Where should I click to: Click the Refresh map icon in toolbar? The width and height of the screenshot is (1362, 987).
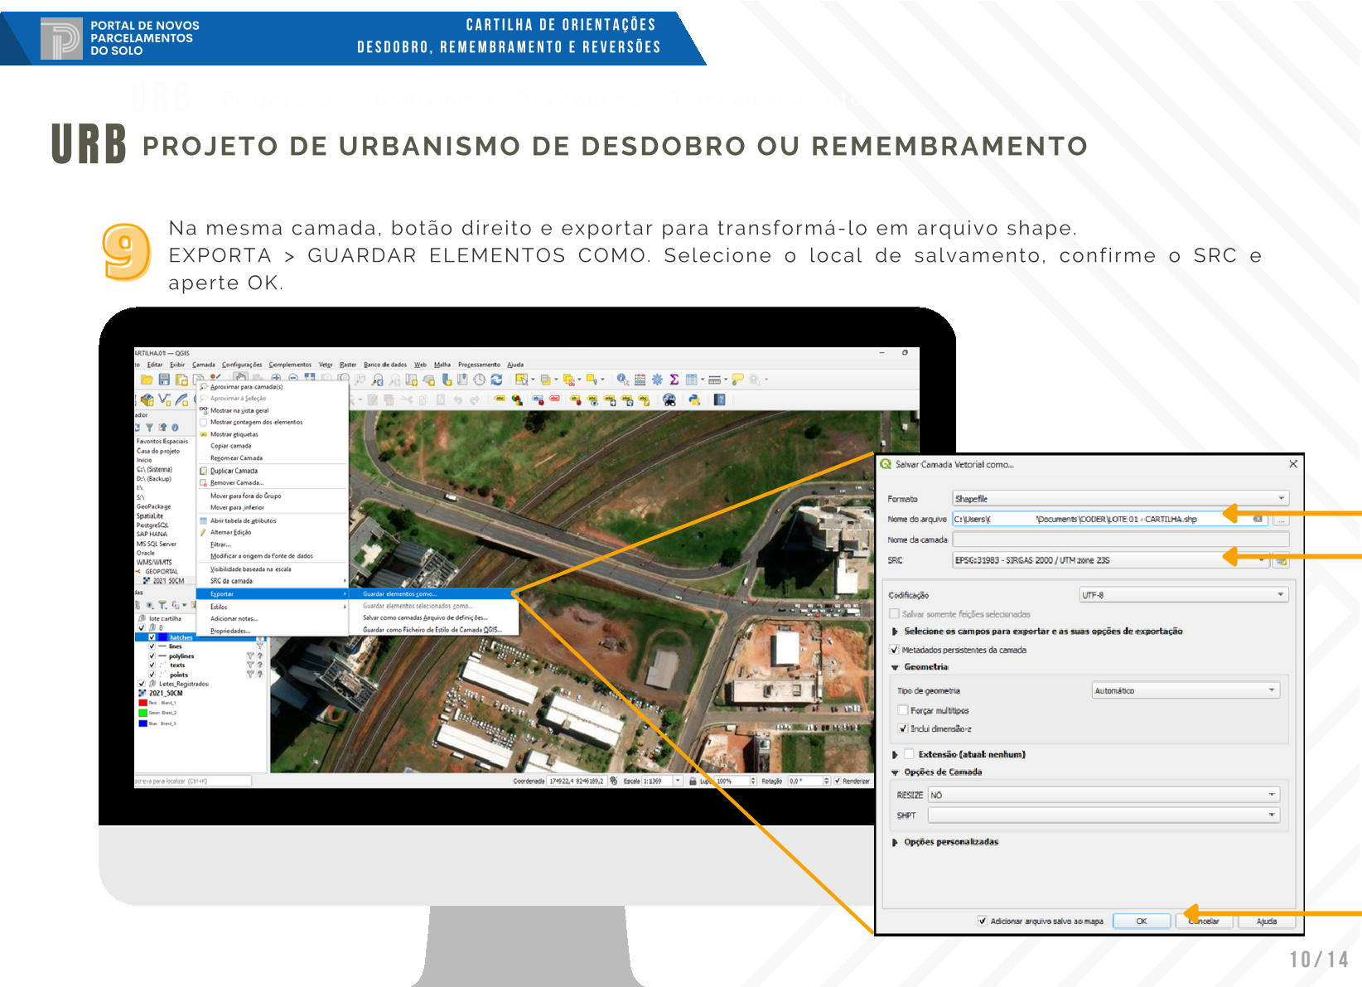point(496,380)
